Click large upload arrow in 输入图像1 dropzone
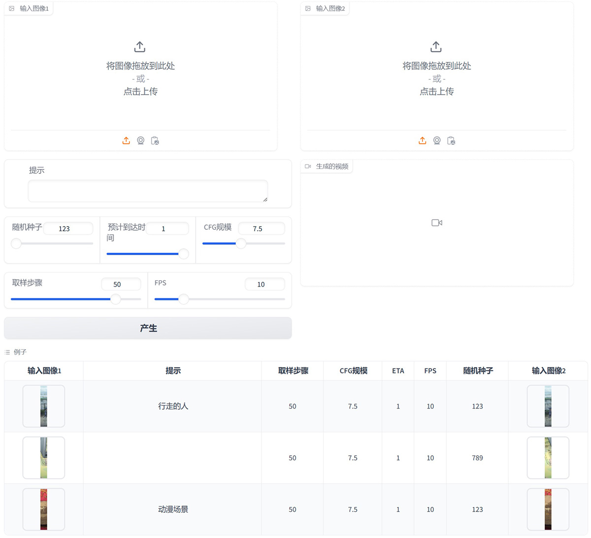The height and width of the screenshot is (538, 591). point(140,47)
